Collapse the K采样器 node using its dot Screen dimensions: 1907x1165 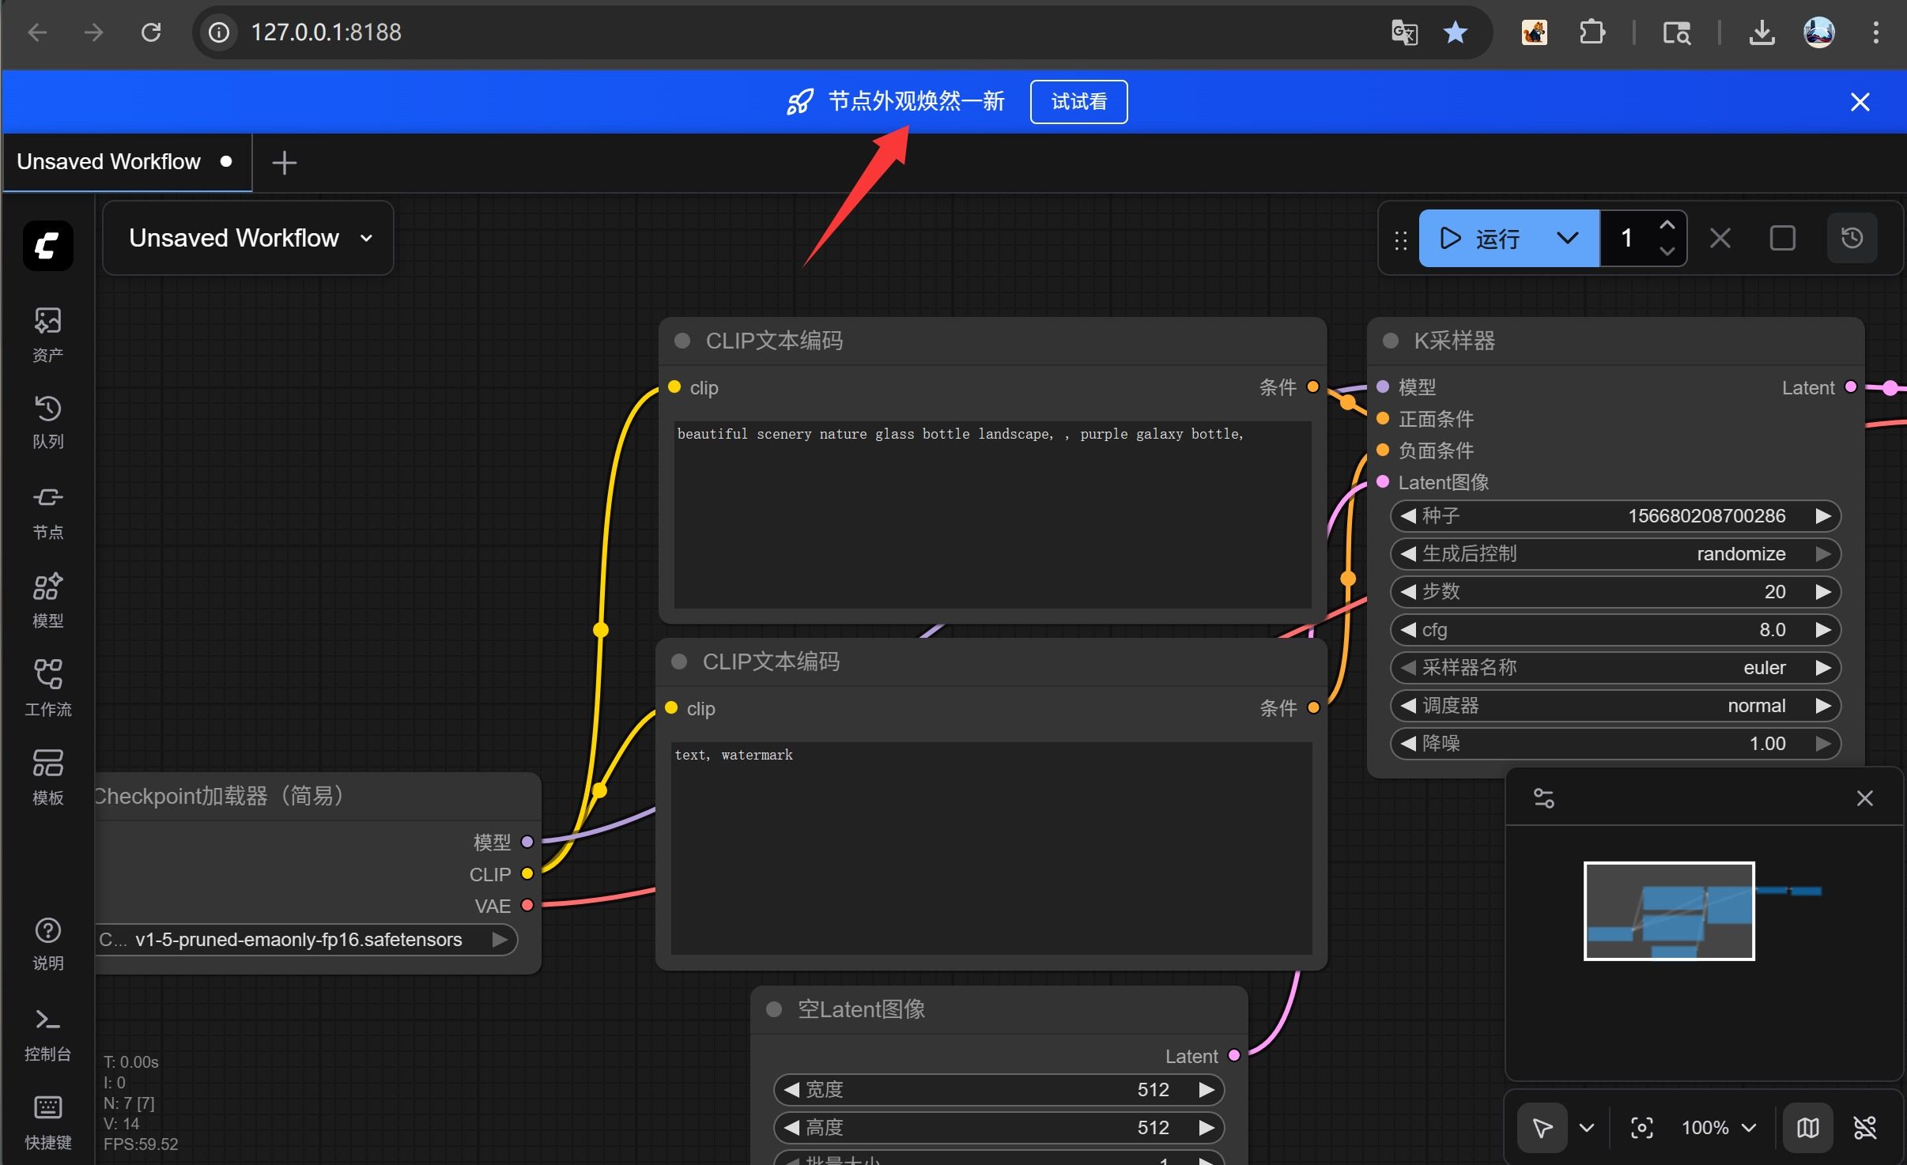point(1390,341)
